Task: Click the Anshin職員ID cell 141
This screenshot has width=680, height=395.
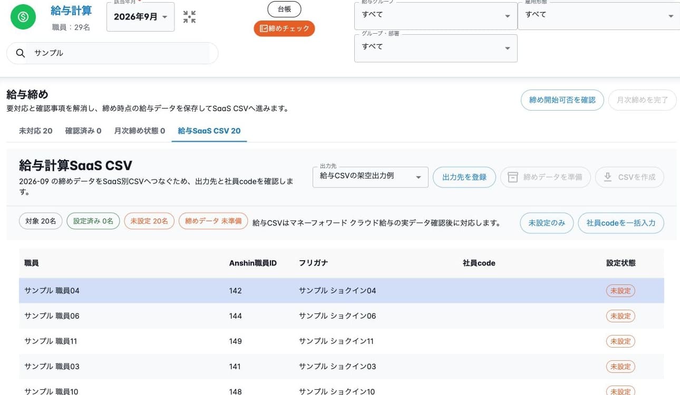Action: point(236,367)
